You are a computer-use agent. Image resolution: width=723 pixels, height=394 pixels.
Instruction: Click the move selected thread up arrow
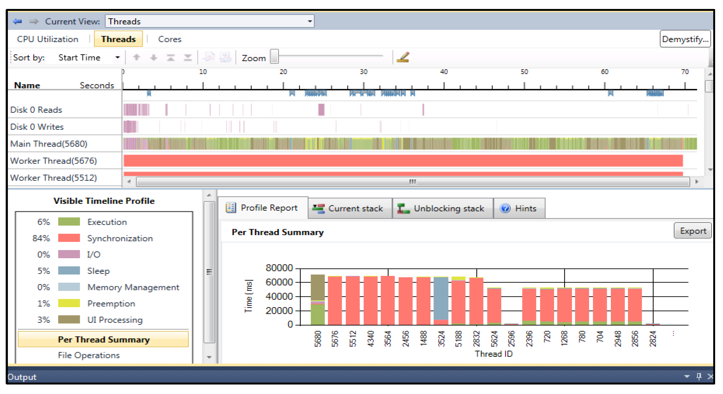[x=136, y=58]
